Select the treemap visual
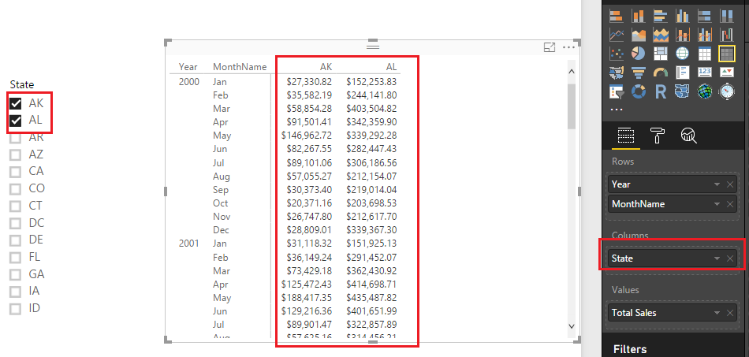This screenshot has width=749, height=357. coord(660,54)
